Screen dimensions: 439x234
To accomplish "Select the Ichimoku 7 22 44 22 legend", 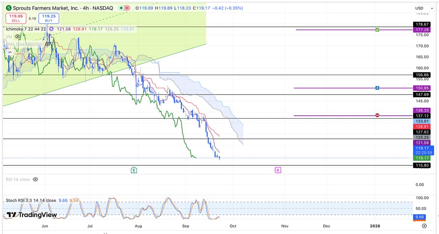I will point(26,29).
